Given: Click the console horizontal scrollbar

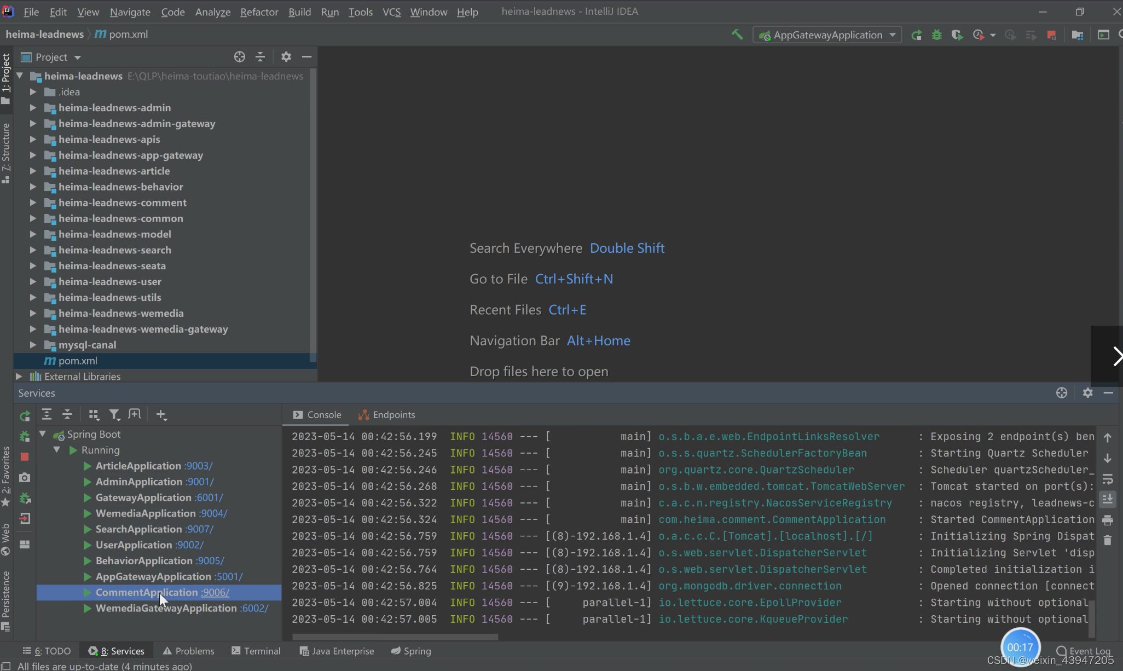Looking at the screenshot, I should (x=395, y=637).
